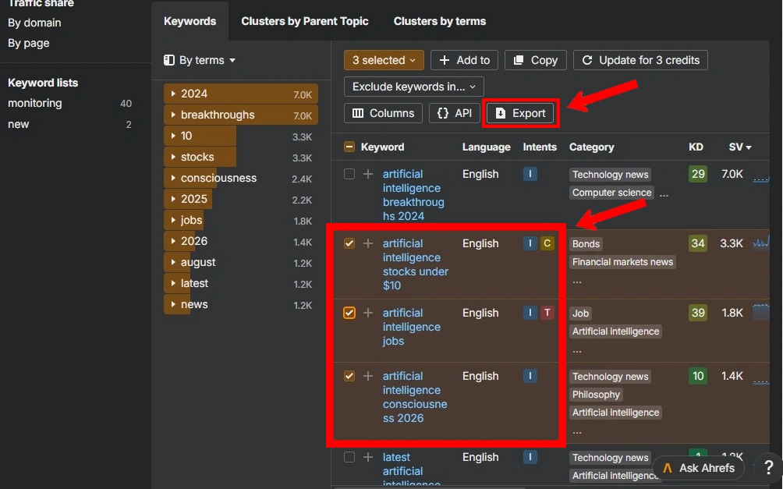Open By terms grouping dropdown

pos(200,60)
